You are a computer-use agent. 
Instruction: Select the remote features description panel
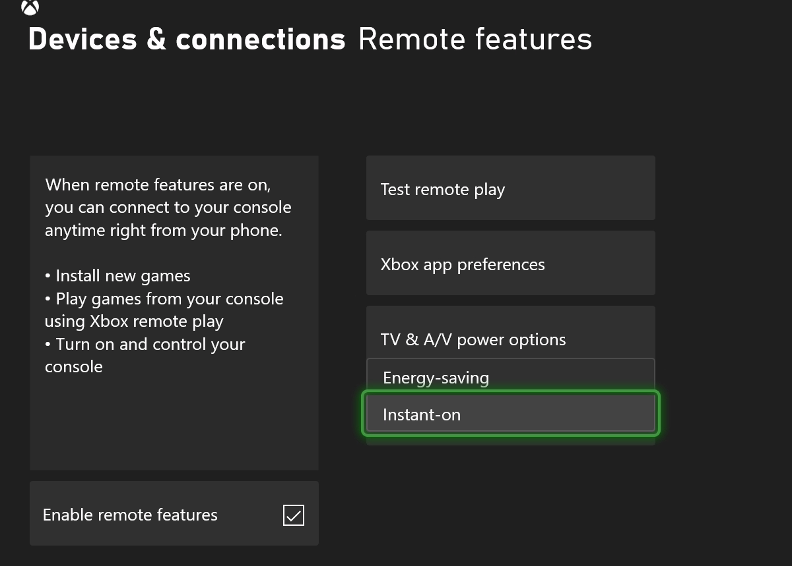174,313
